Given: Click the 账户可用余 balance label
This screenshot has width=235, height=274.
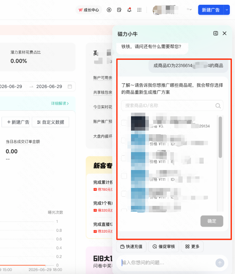Looking at the screenshot, I should pos(102,78).
